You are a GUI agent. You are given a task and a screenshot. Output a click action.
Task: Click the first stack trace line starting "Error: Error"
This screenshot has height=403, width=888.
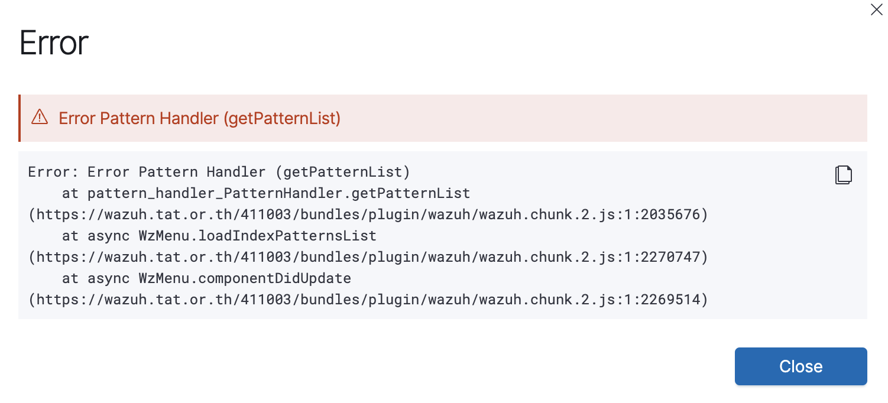coord(219,173)
